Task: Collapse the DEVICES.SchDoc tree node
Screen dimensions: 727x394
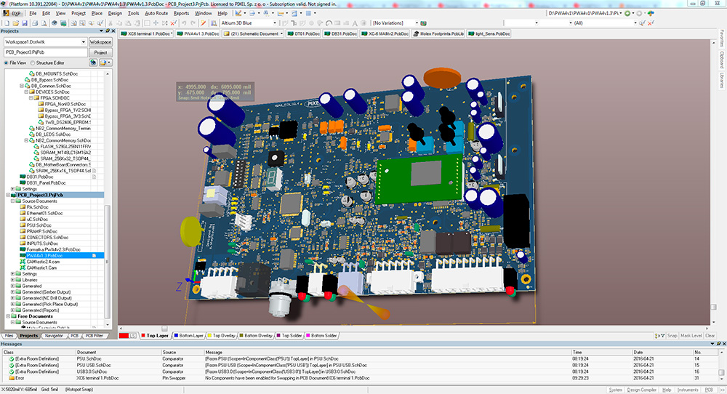Action: pyautogui.click(x=26, y=92)
